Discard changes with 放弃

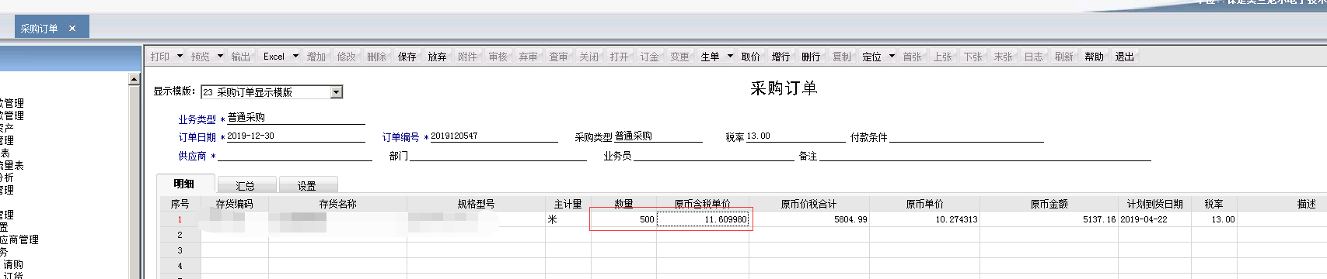tap(438, 57)
